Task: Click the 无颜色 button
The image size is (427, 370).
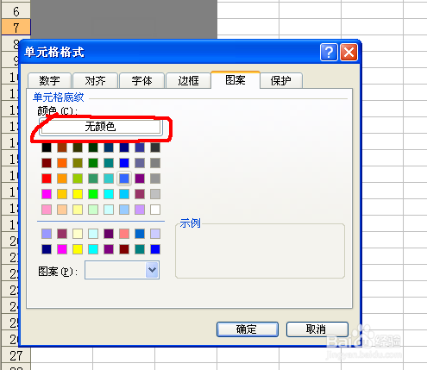Action: (101, 127)
